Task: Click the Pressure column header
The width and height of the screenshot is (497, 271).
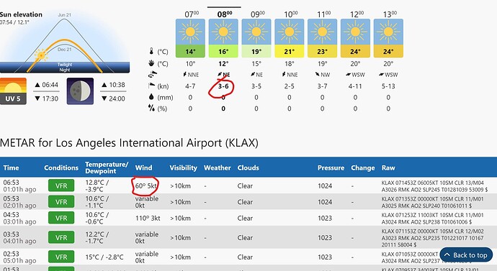Action: coord(331,167)
